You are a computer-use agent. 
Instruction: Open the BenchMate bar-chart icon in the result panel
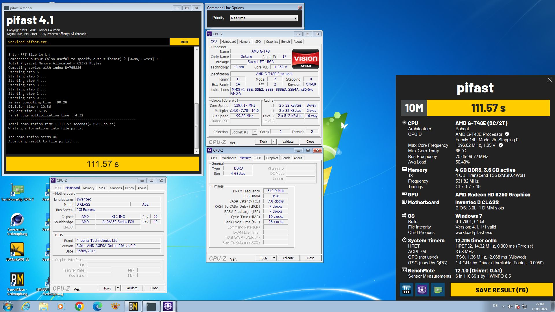[x=406, y=289]
